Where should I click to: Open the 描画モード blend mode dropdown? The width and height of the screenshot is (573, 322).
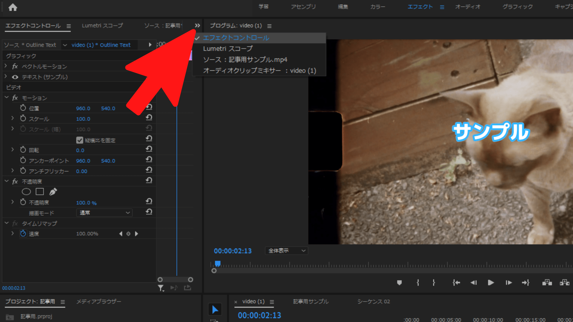click(x=104, y=213)
